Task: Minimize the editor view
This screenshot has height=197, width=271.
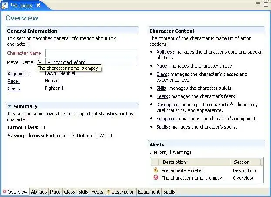Action: pos(258,3)
